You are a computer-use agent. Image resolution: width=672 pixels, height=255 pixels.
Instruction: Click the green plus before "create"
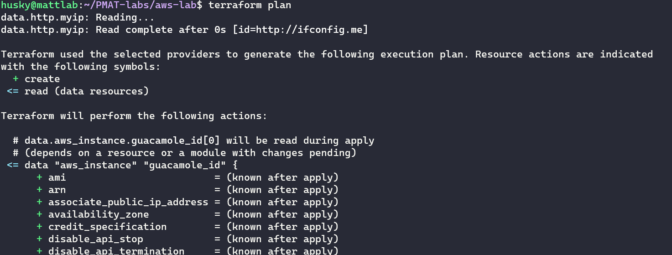point(16,79)
